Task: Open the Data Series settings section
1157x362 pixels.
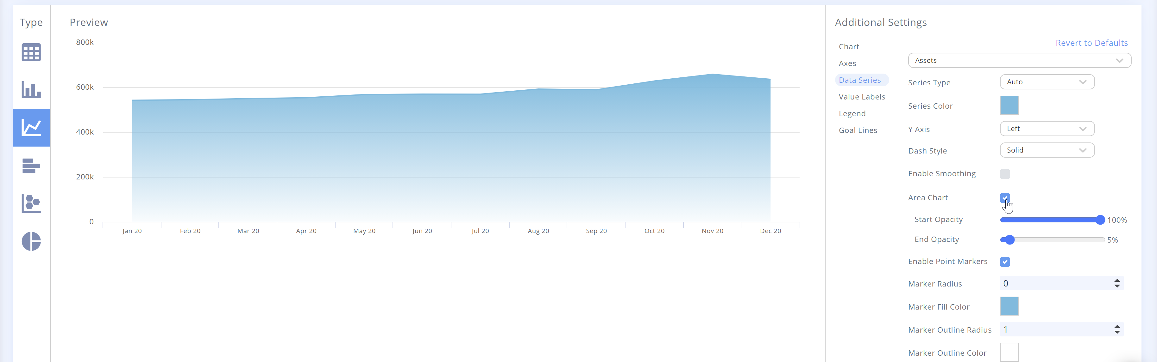Action: coord(861,80)
